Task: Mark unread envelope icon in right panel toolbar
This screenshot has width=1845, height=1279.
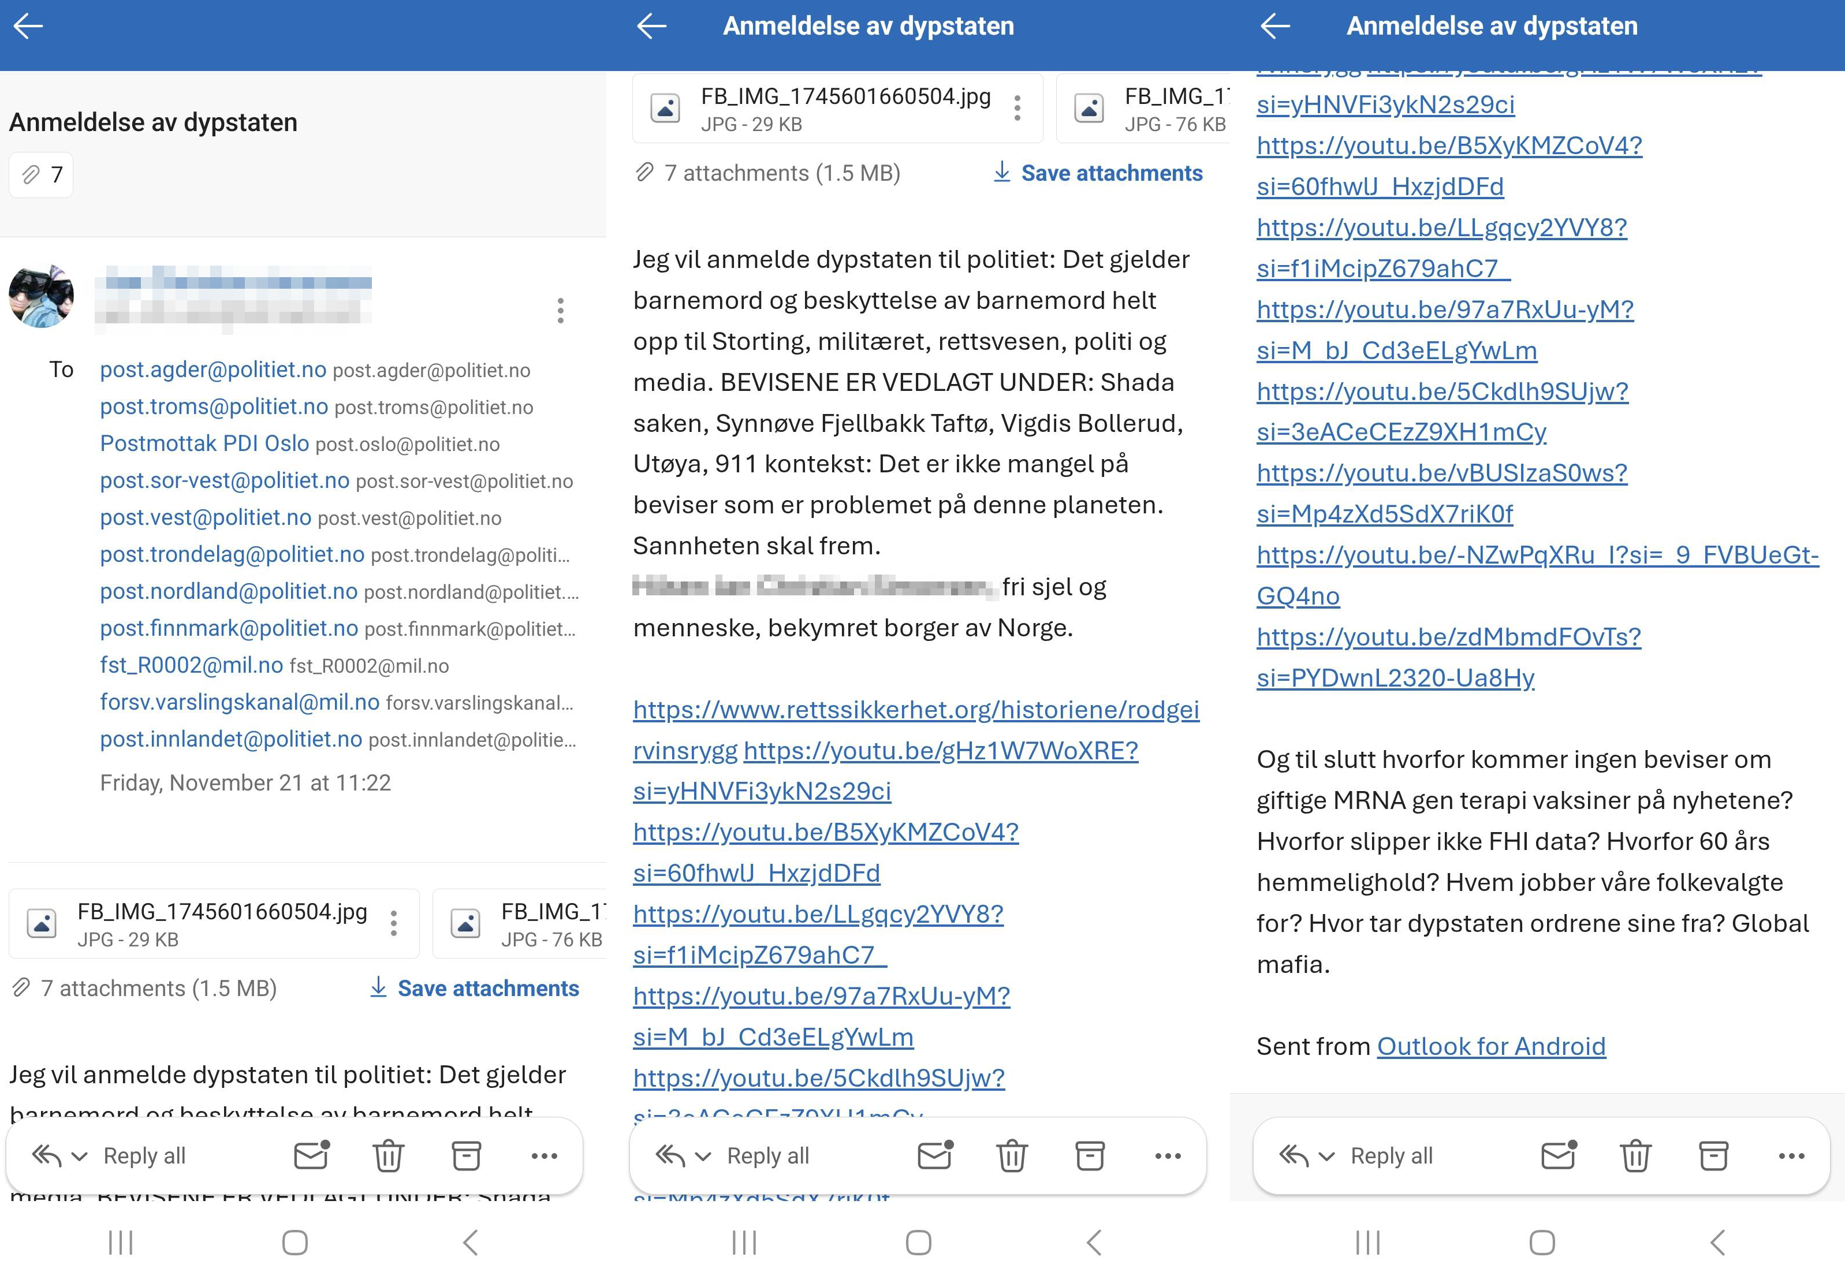Action: (1558, 1155)
